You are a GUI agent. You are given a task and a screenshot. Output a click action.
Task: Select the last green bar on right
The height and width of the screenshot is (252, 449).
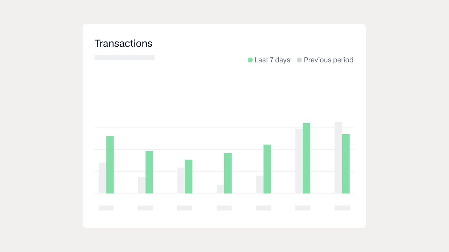(x=346, y=164)
